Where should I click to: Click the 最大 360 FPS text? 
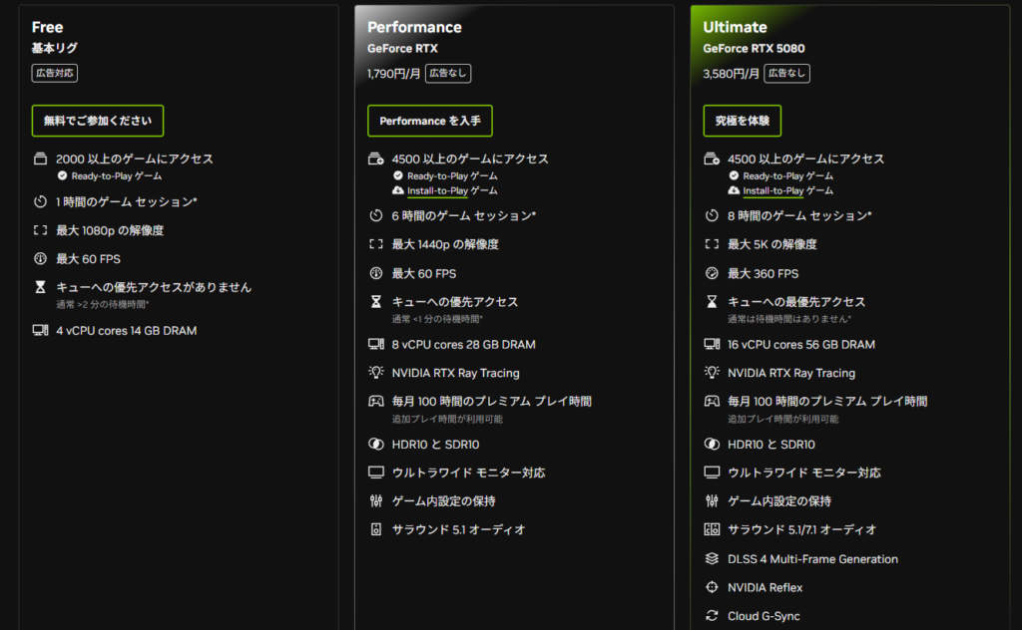(764, 274)
